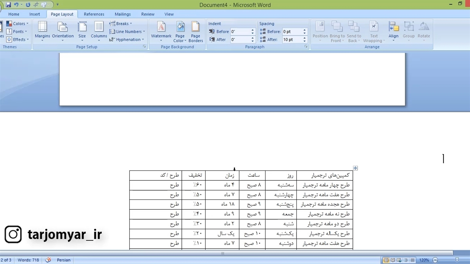Click the Persian language indicator
This screenshot has width=470, height=264.
64,260
